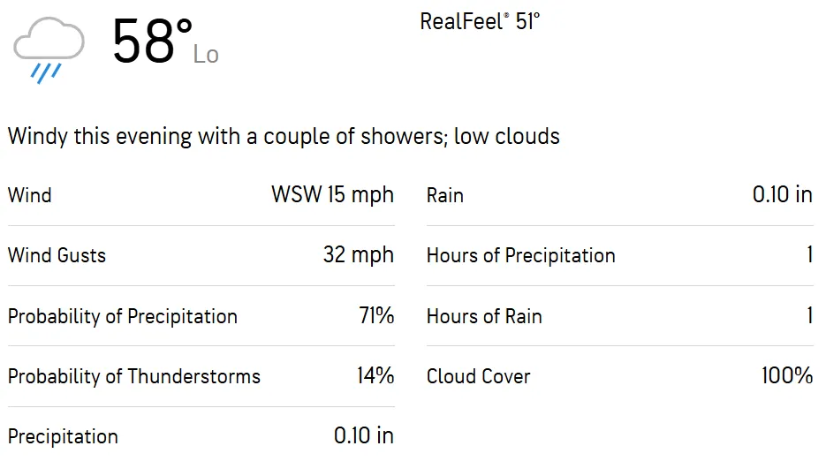Select the 14% thunderstorm probability value
The height and width of the screenshot is (461, 826).
[375, 376]
